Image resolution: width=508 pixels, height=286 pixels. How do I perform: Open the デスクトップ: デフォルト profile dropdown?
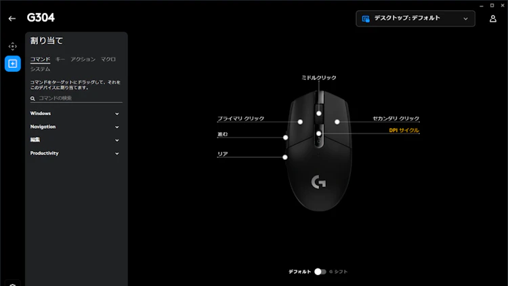click(x=415, y=18)
